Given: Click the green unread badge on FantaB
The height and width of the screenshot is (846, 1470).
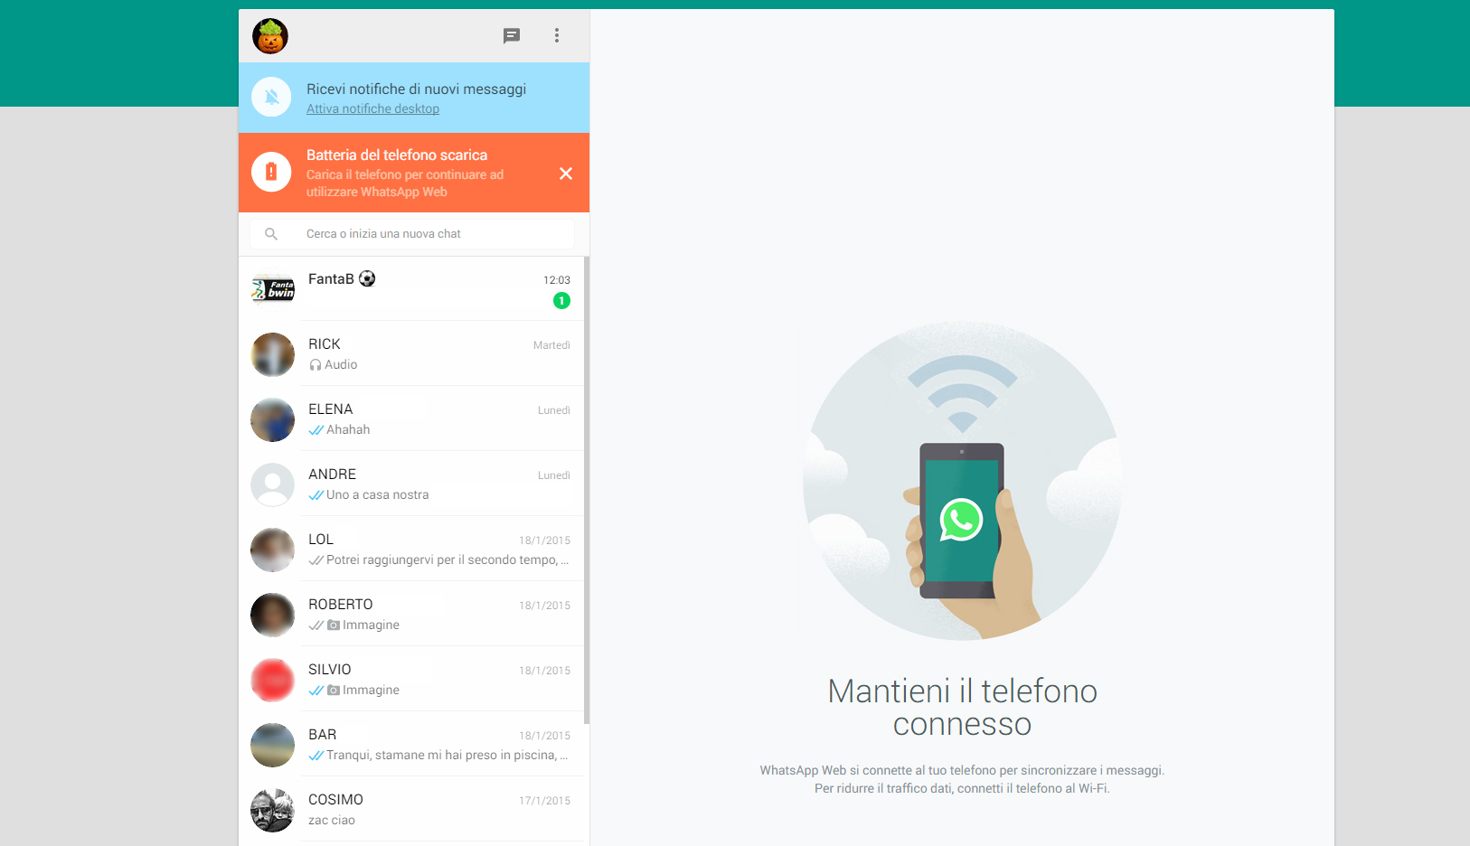Looking at the screenshot, I should click(x=561, y=300).
